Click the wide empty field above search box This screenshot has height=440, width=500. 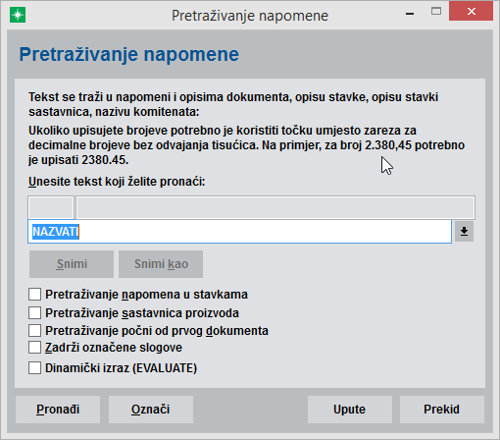click(275, 207)
